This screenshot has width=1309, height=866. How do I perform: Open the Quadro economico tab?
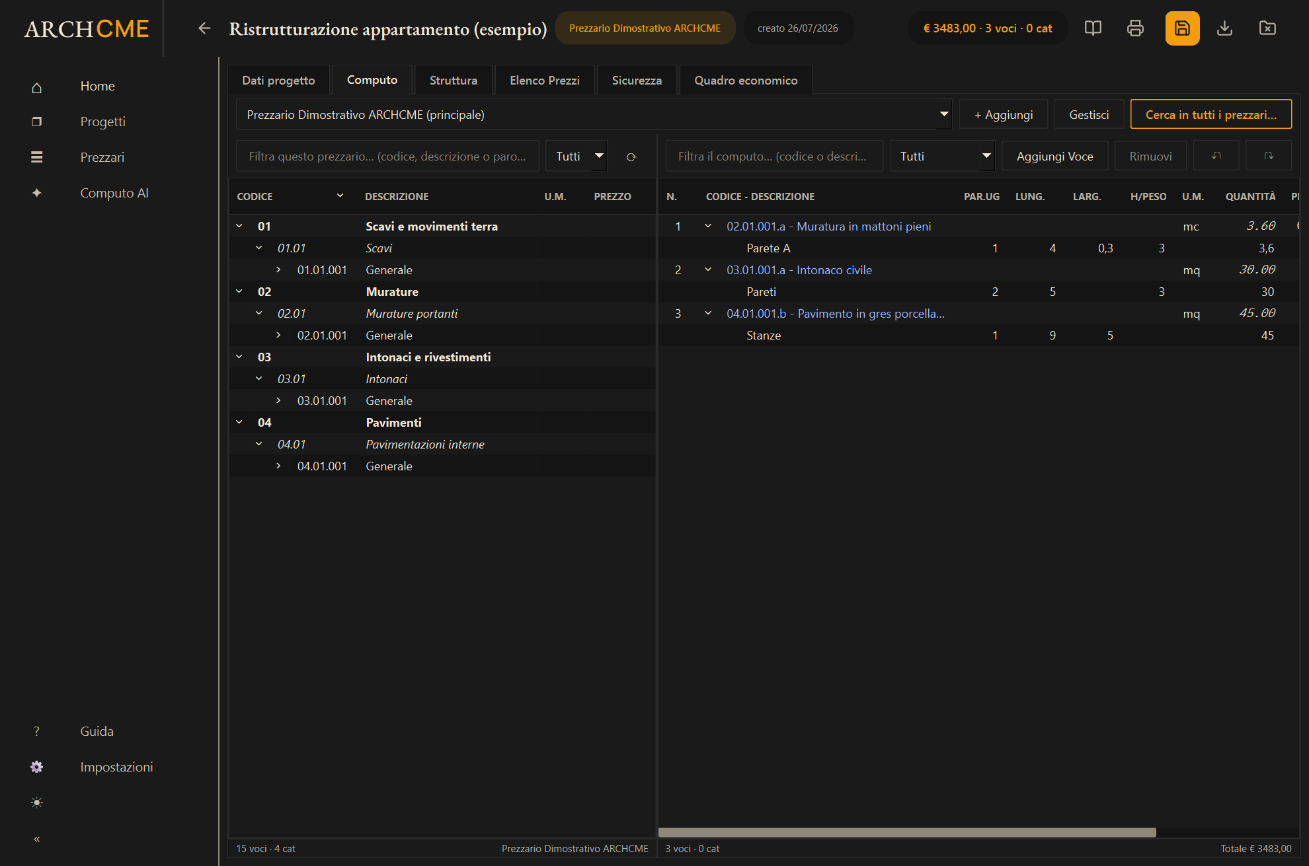pos(746,80)
